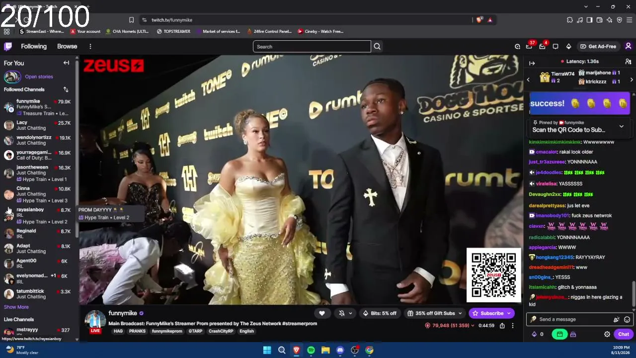Unfollow funnymike with the heart button
The image size is (636, 358).
322,313
